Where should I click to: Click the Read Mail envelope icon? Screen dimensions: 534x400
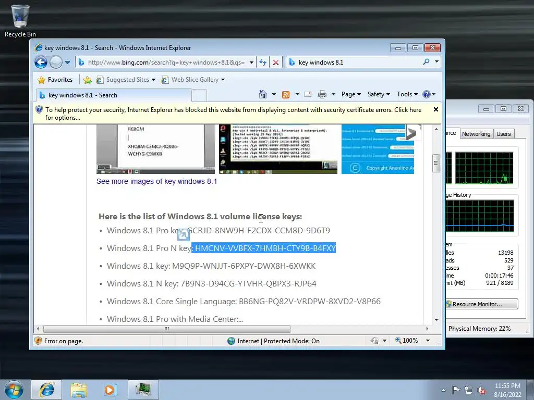pyautogui.click(x=308, y=94)
